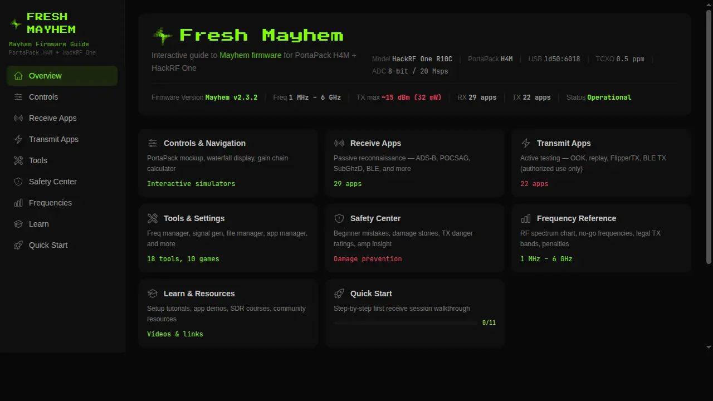713x401 pixels.
Task: Click the Tools wrench icon in sidebar
Action: click(x=17, y=160)
